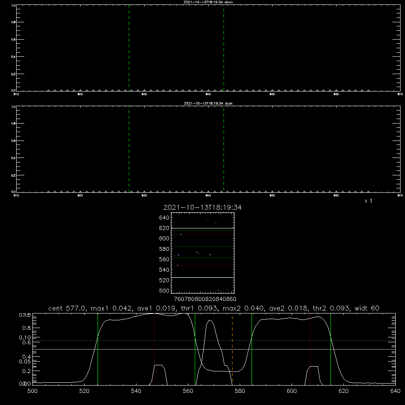Image resolution: width=405 pixels, height=405 pixels.
Task: Click the red dotted line near 547 in profile plot
Action: point(154,349)
